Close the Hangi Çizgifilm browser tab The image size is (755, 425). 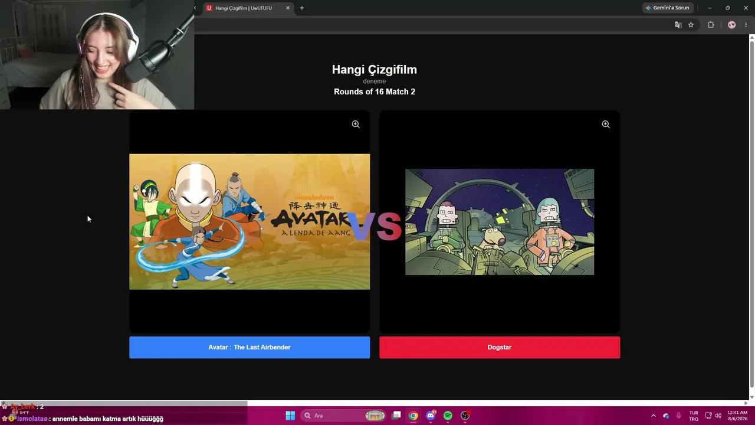coord(288,8)
